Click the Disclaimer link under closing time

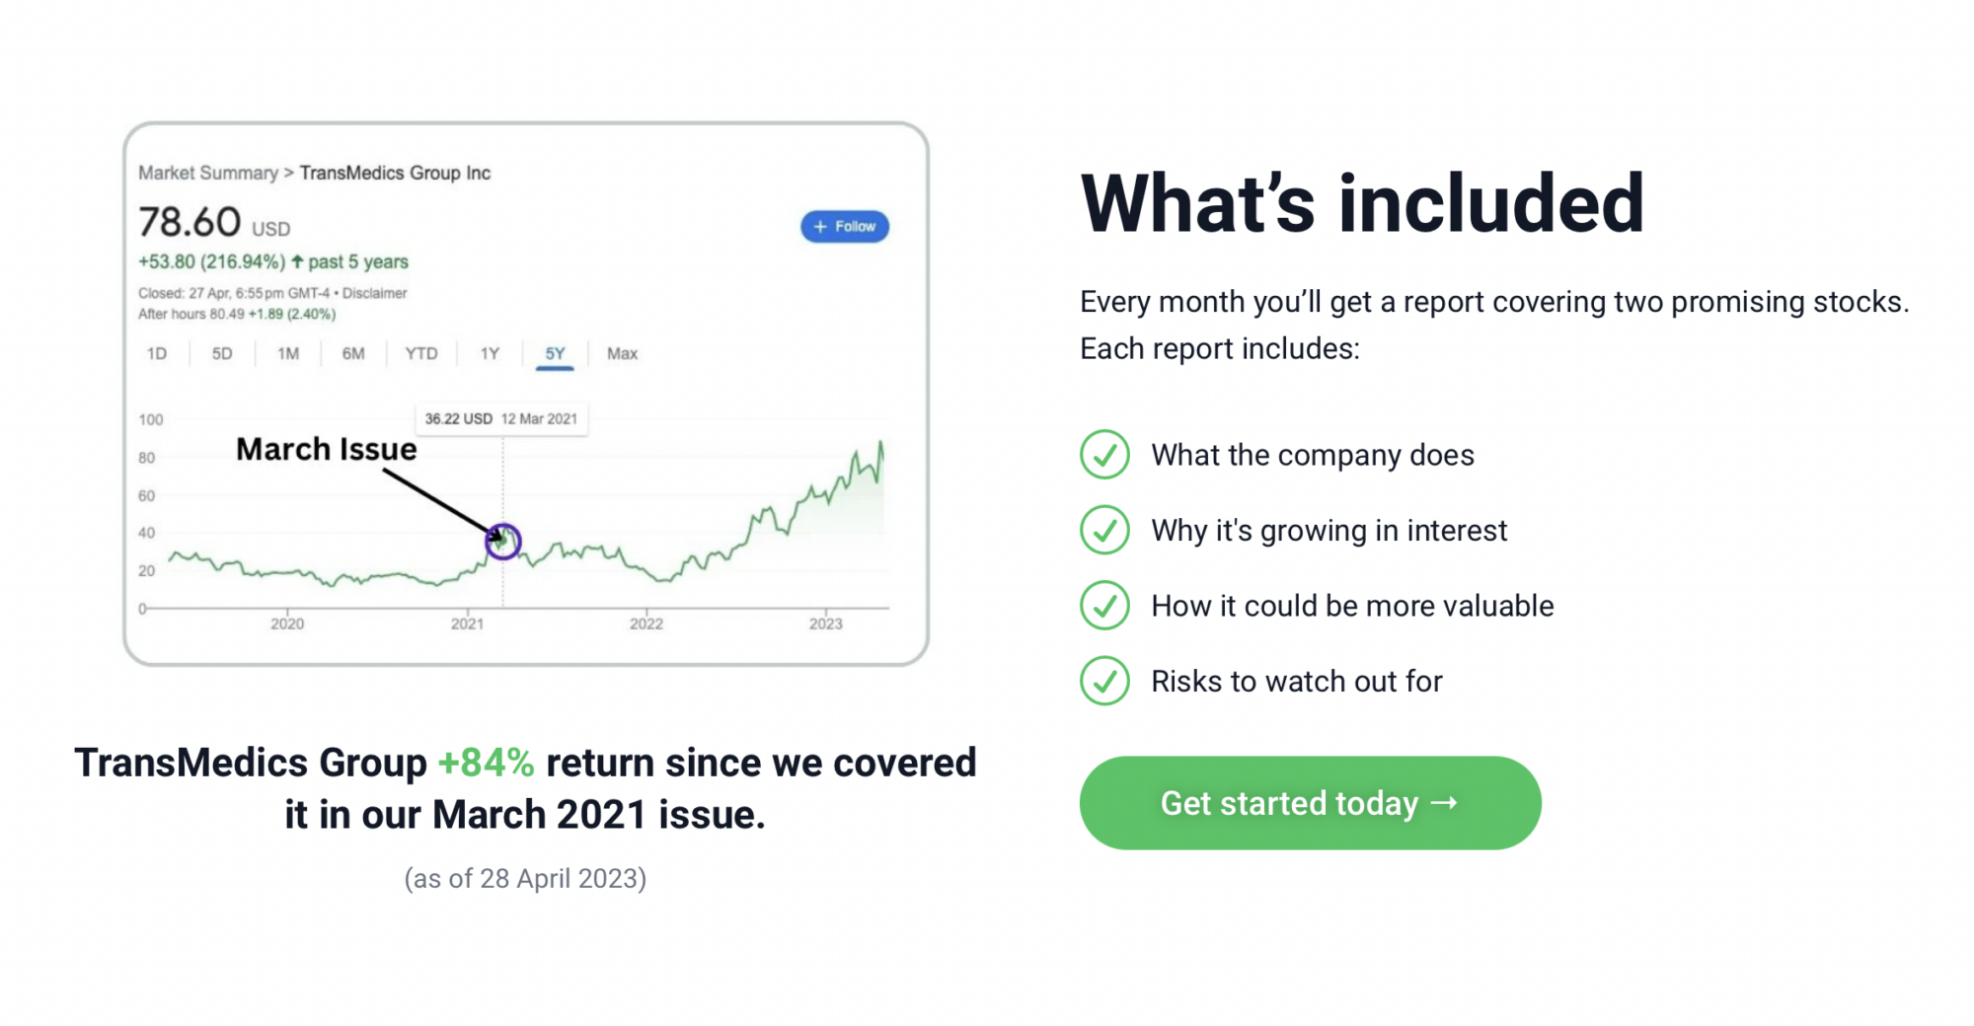point(374,293)
